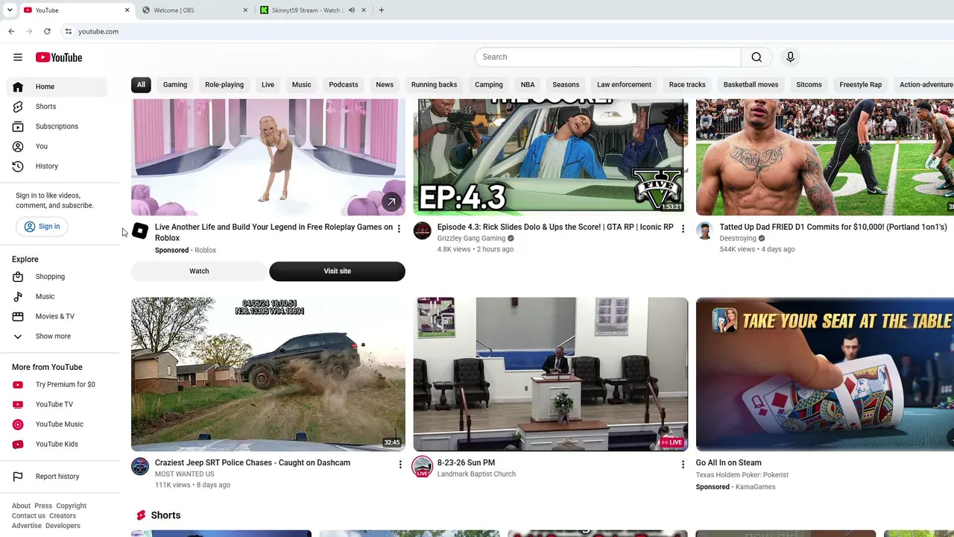Go back using browser back arrow
This screenshot has width=954, height=537.
click(11, 31)
